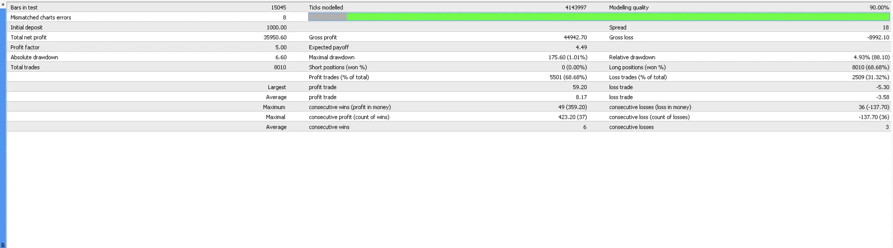
Task: Select the Modelling quality 90.00% value
Action: pyautogui.click(x=879, y=7)
